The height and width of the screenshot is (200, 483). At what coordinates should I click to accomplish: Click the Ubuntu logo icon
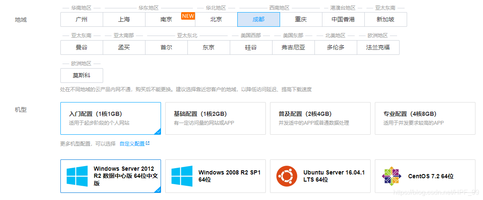click(287, 176)
